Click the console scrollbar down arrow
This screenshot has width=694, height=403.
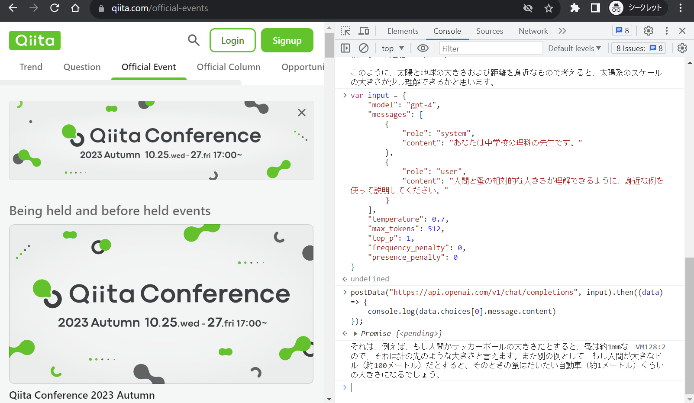click(690, 399)
